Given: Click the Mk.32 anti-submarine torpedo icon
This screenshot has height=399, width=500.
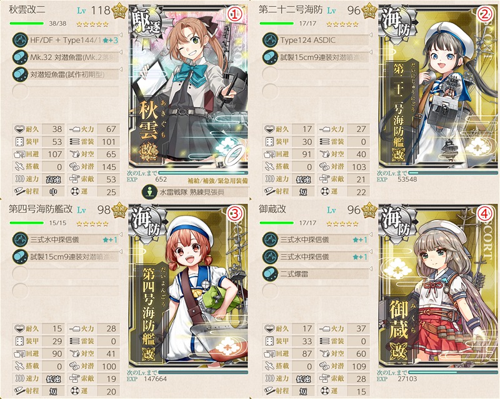Looking at the screenshot, I should click(20, 58).
